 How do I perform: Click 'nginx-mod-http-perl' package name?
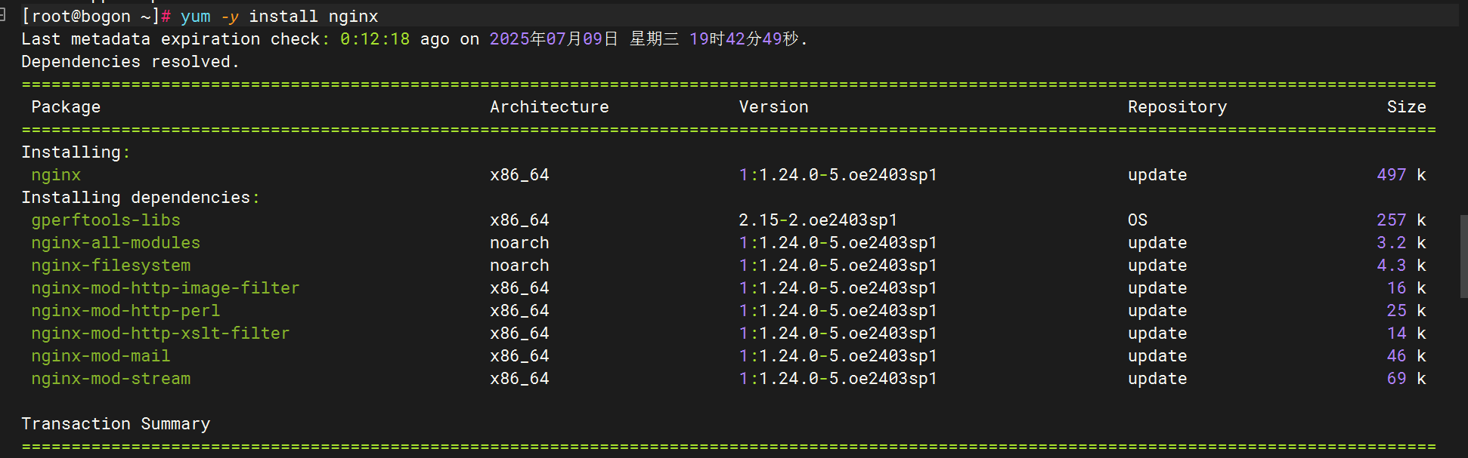coord(125,311)
